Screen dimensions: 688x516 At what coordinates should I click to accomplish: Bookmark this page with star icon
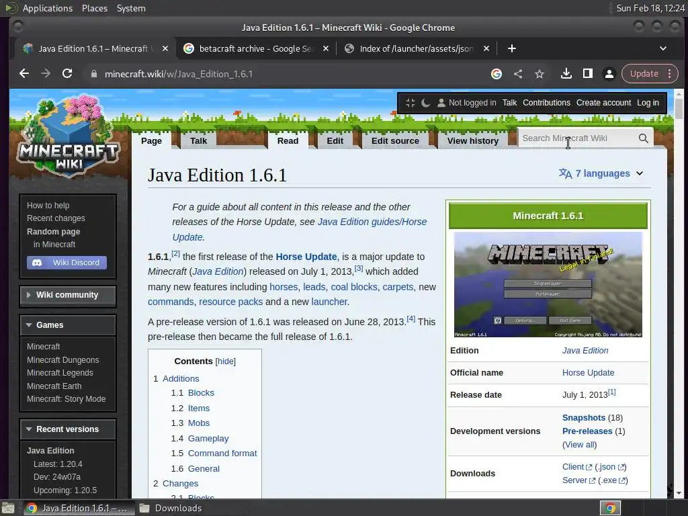pyautogui.click(x=540, y=74)
